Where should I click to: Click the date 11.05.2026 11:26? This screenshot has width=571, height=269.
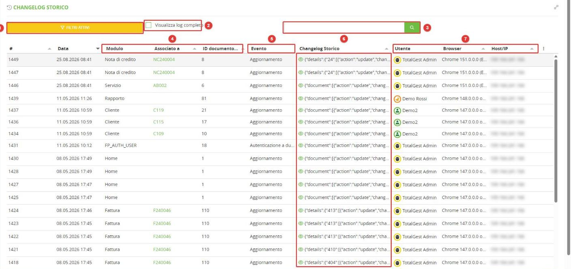coord(74,99)
